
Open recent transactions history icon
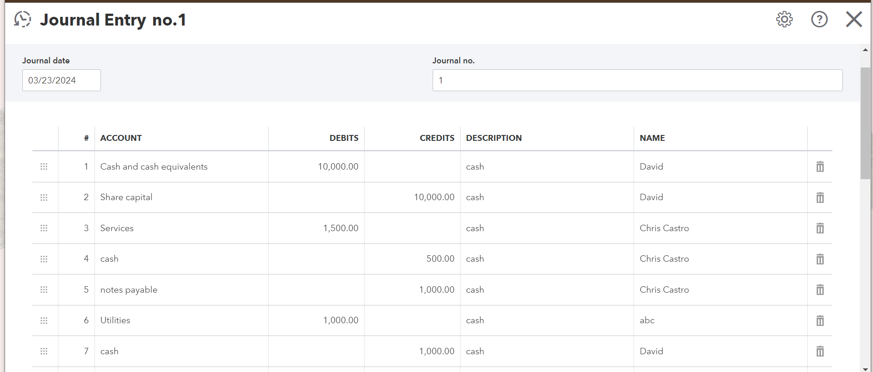22,20
